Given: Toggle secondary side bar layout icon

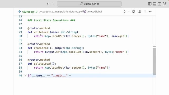Looking at the screenshot, I should (x=159, y=4).
